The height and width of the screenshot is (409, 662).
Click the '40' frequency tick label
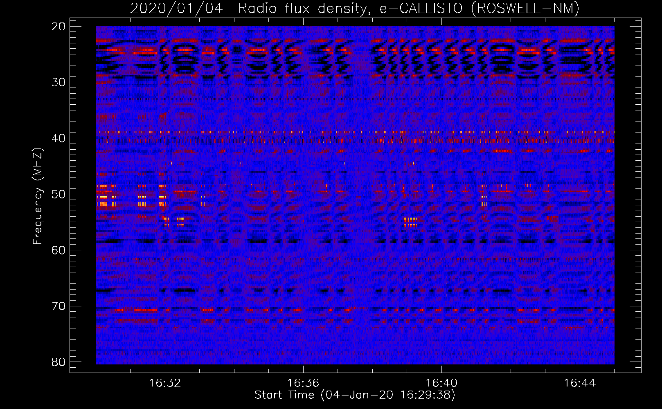click(x=59, y=138)
